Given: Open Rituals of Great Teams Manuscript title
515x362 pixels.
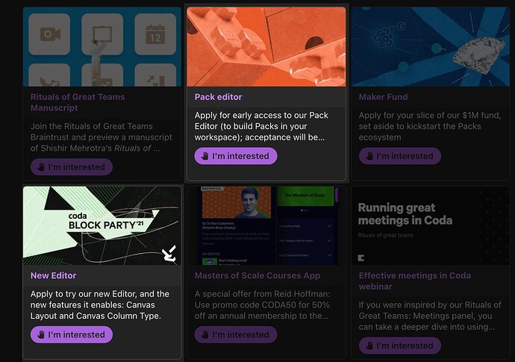Looking at the screenshot, I should point(78,102).
